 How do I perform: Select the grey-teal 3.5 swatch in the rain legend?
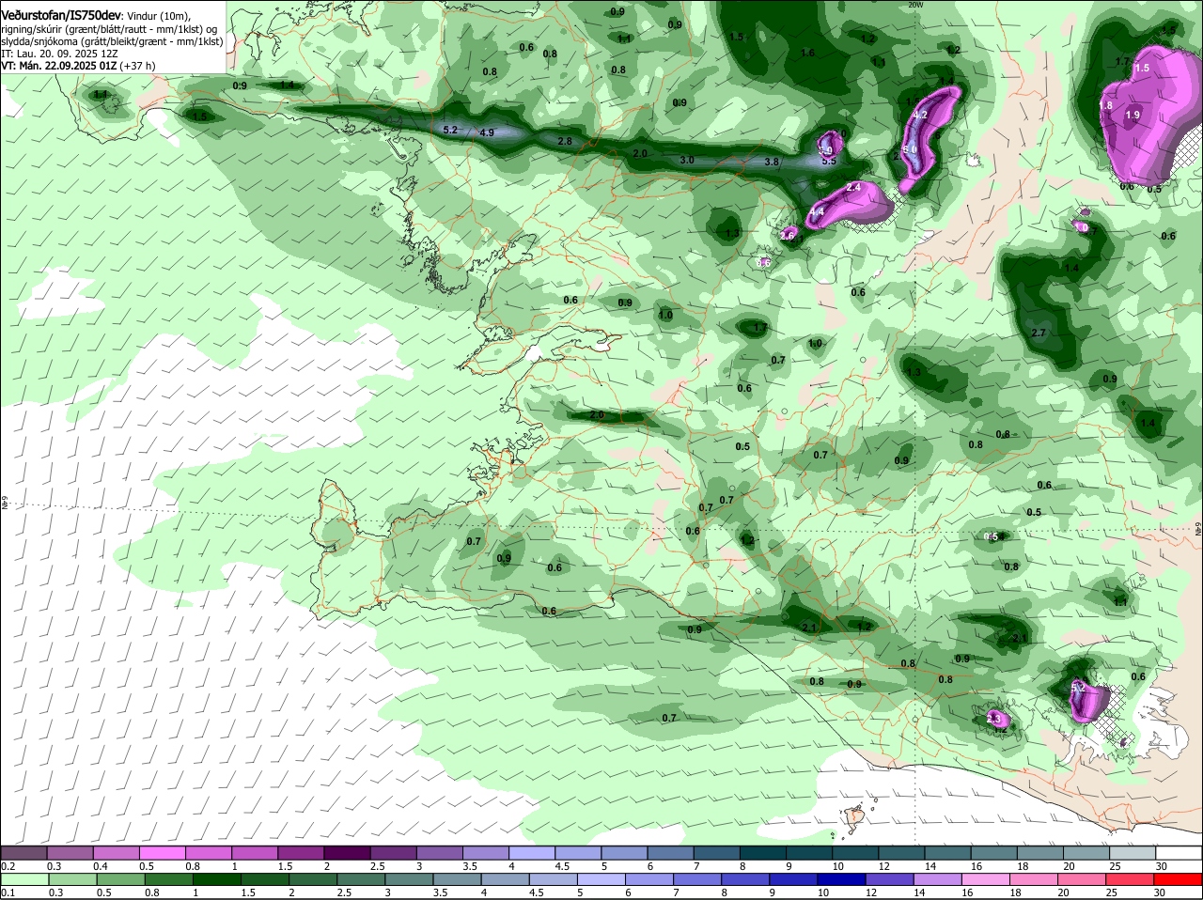457,879
